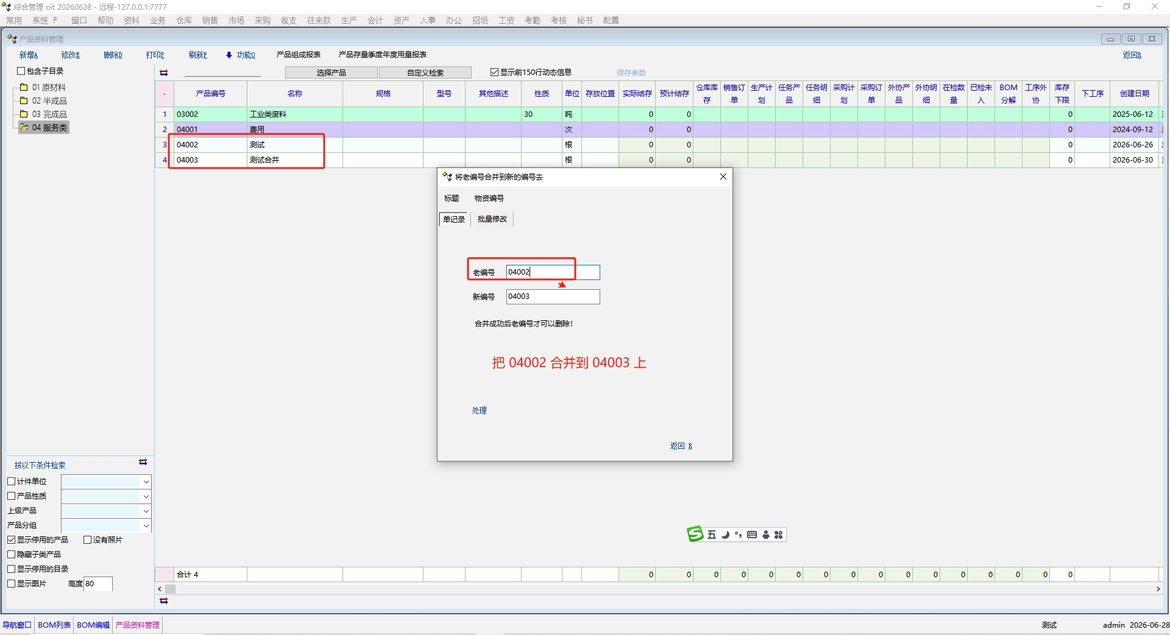Click the 自定义检索 button
The image size is (1170, 635).
pos(425,72)
